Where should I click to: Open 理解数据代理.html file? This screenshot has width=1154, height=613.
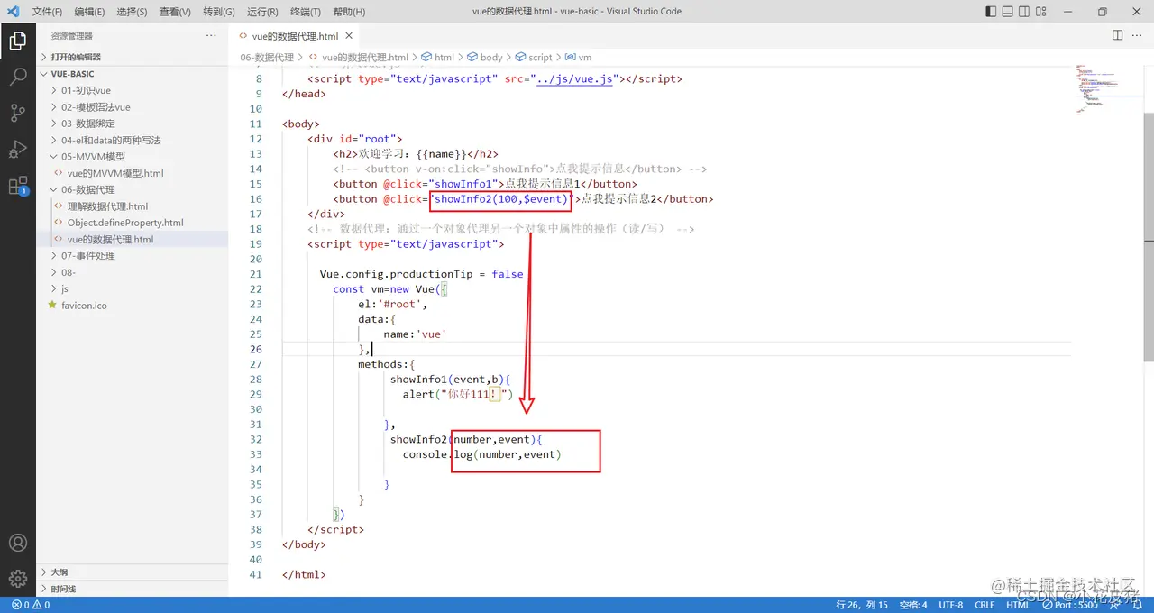(x=132, y=206)
